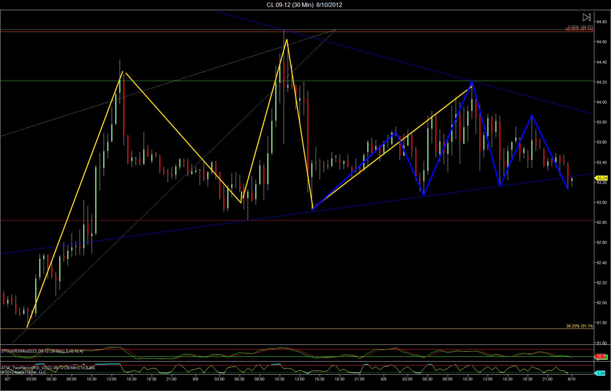611x391 pixels.
Task: Select the red dashed horizontal line near 92.80
Action: tap(297, 220)
